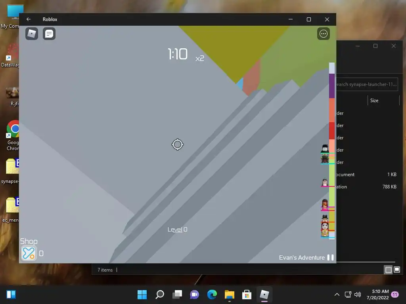Click the Roblox taskbar icon
406x304 pixels.
264,294
